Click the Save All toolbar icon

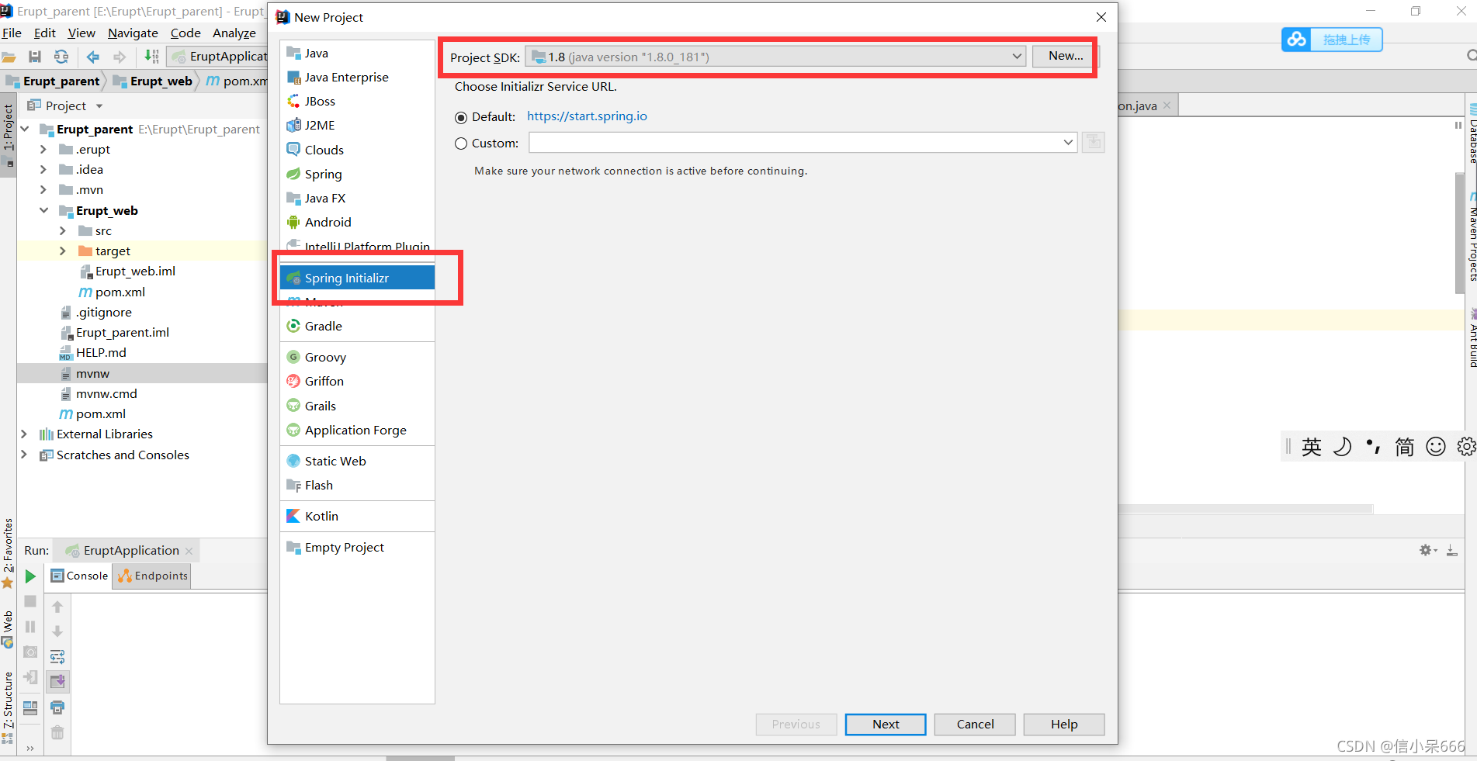(x=34, y=57)
